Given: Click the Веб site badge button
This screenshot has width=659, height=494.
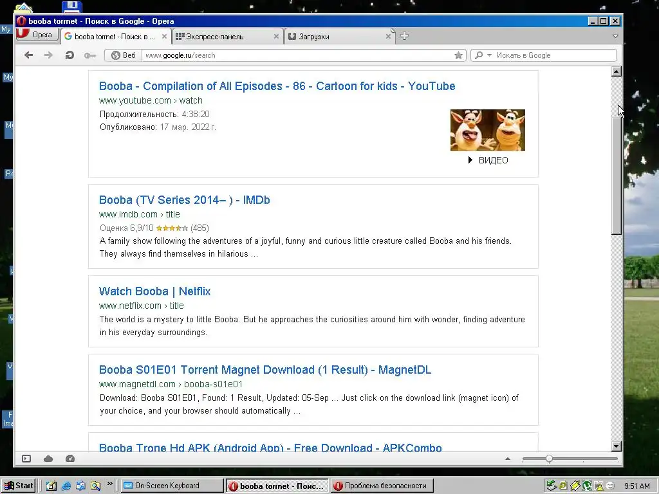Looking at the screenshot, I should (123, 55).
